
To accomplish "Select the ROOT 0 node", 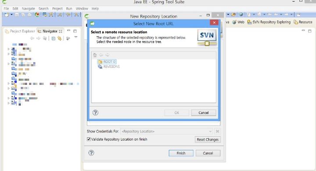I will tap(107, 62).
